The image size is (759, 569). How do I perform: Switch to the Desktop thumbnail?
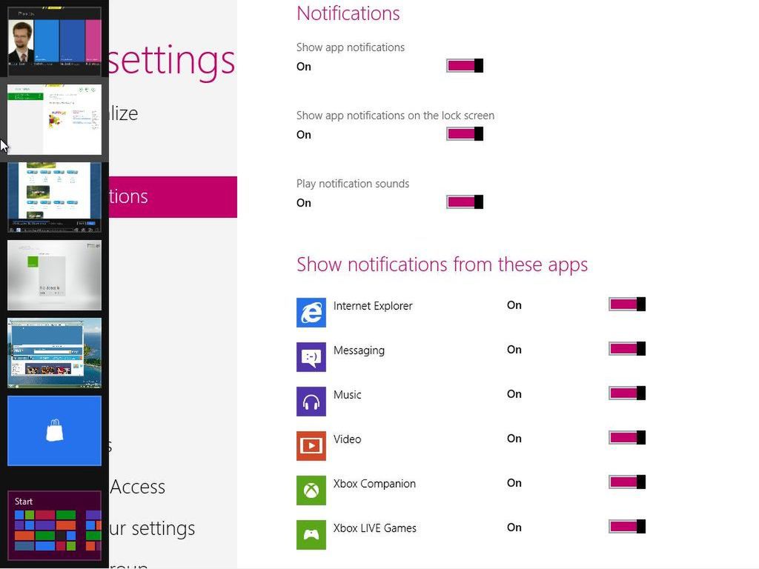(x=54, y=353)
